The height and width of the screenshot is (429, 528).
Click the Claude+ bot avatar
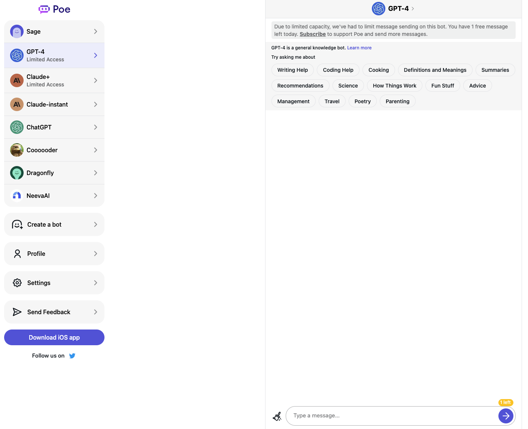coord(17,80)
